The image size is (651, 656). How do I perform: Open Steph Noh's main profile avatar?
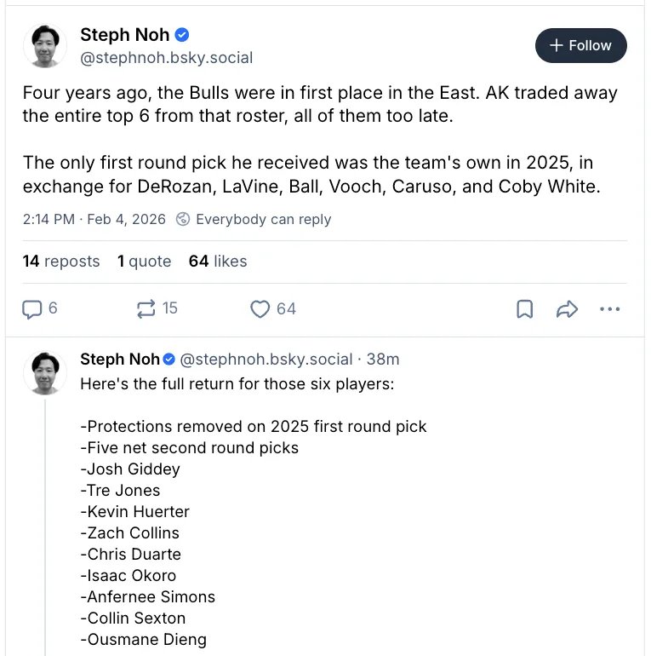(x=44, y=46)
